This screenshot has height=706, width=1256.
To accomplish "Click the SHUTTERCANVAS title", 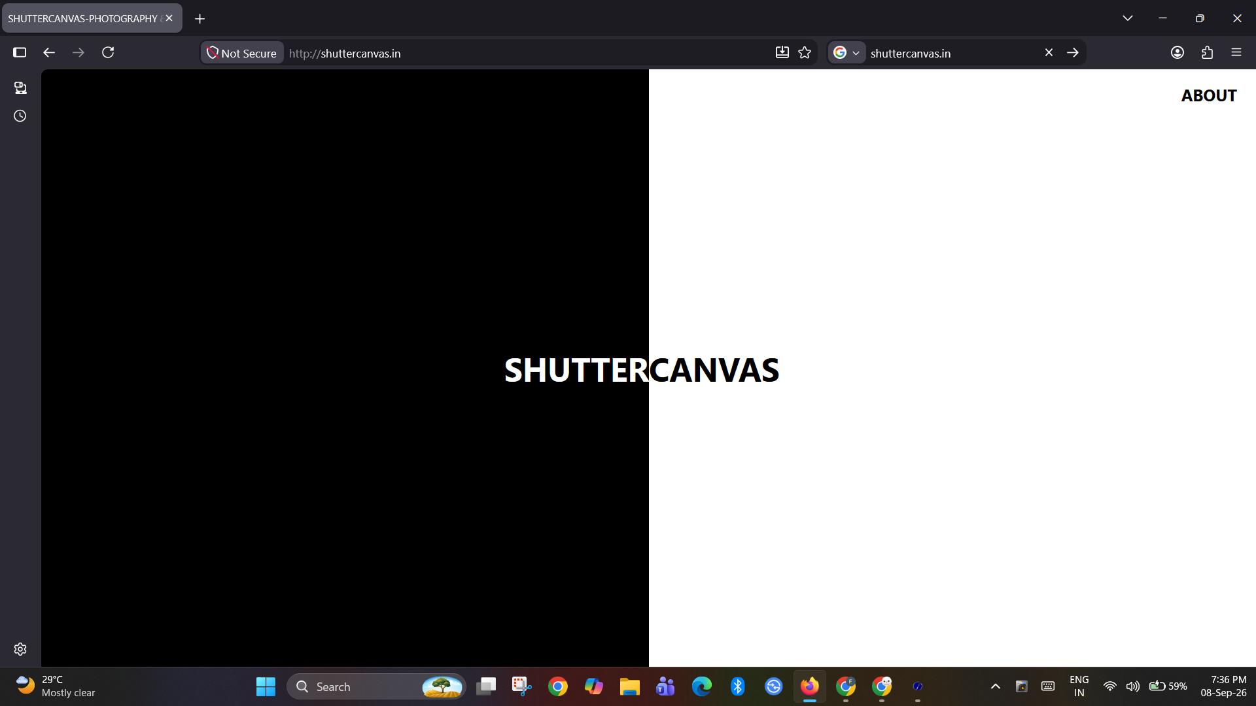I will pyautogui.click(x=642, y=370).
